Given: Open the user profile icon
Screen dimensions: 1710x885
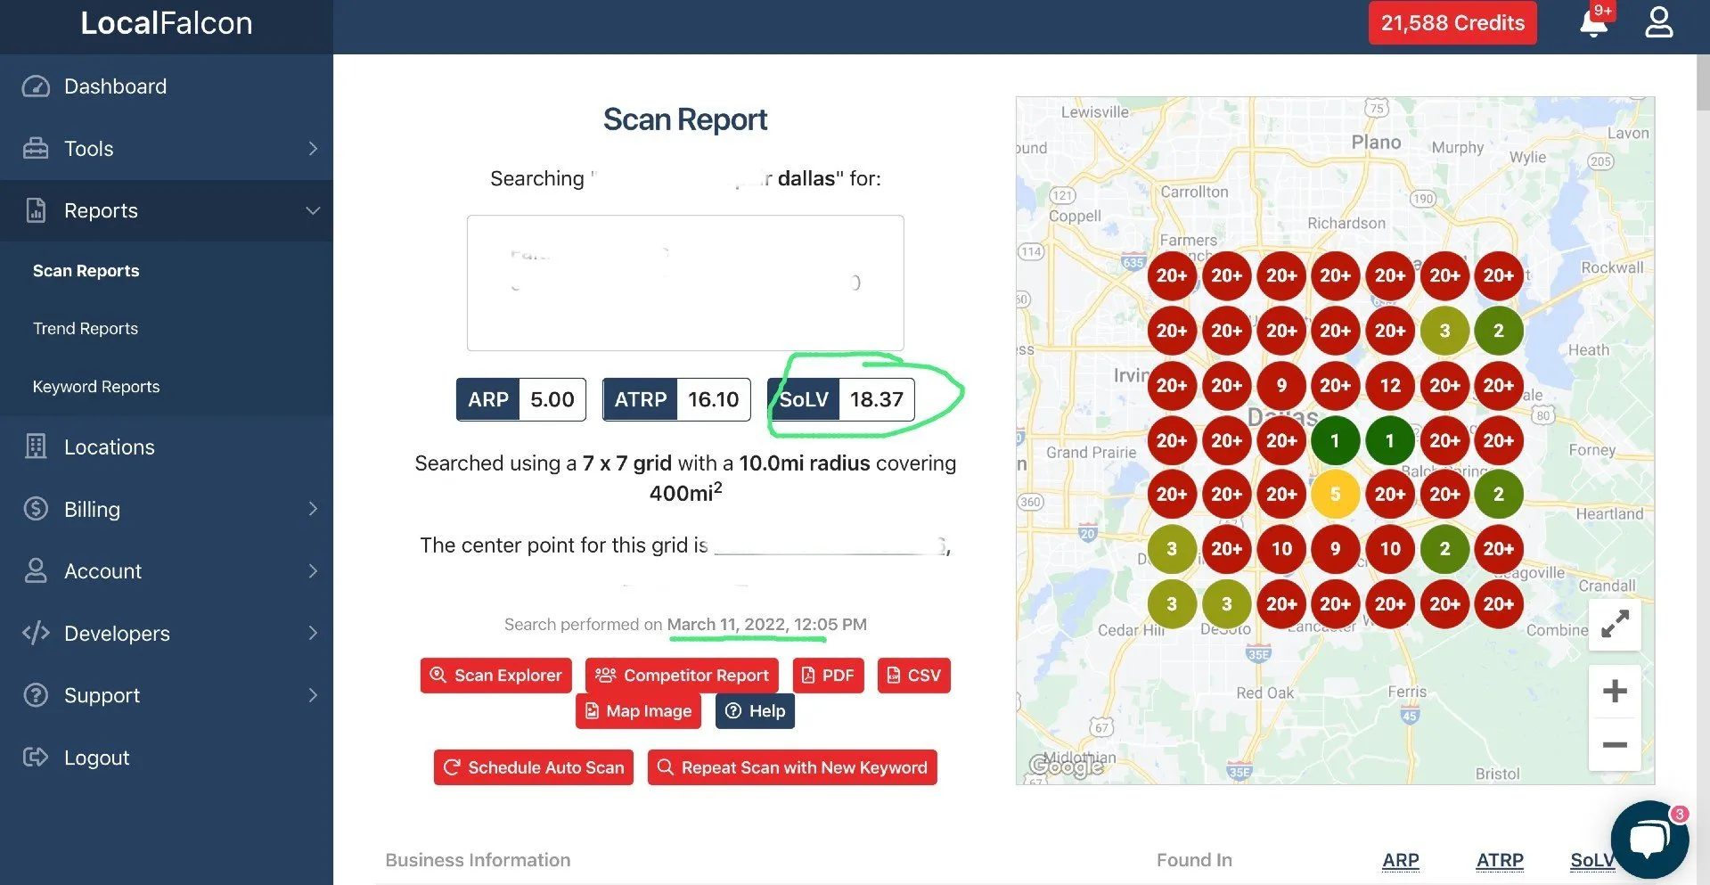Looking at the screenshot, I should pos(1658,23).
